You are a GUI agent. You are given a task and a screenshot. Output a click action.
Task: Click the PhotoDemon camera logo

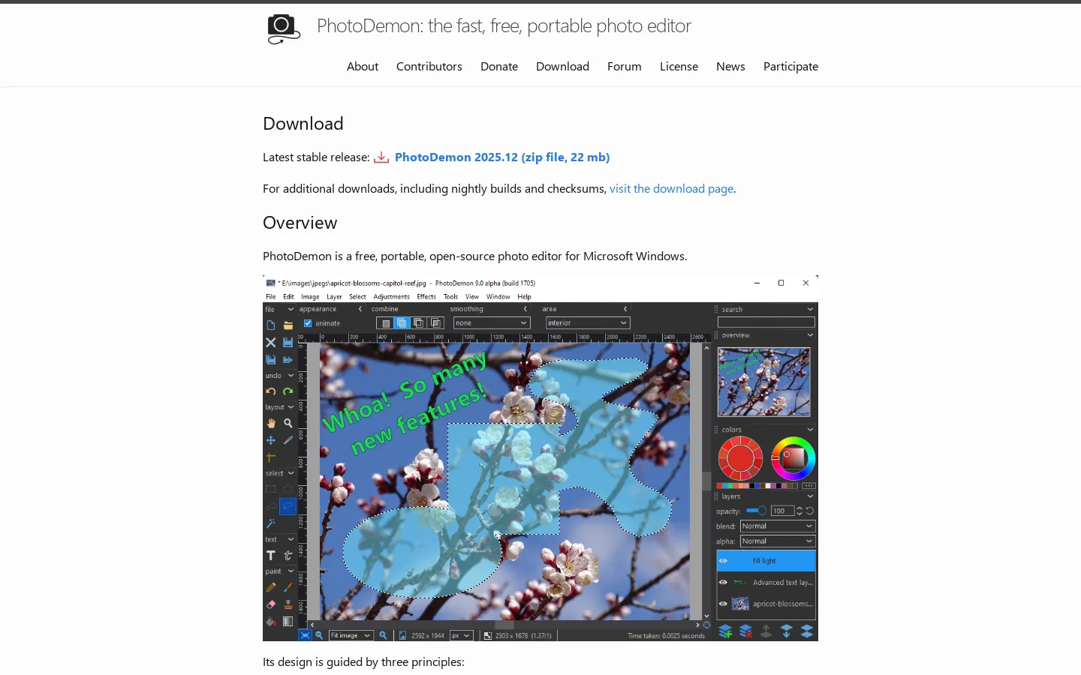pos(284,29)
